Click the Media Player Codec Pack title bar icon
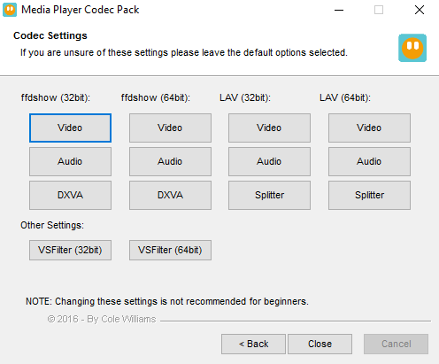Screen dimensions: 439x364 (x=10, y=10)
